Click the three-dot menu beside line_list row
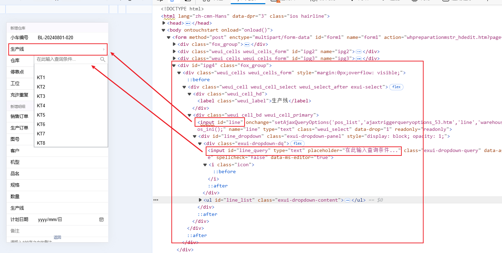This screenshot has width=502, height=253. [x=156, y=200]
